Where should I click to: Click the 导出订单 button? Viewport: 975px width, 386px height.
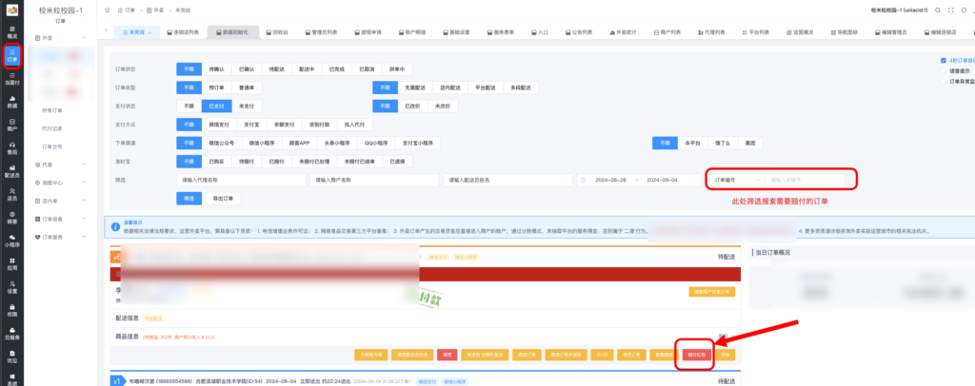pyautogui.click(x=223, y=199)
